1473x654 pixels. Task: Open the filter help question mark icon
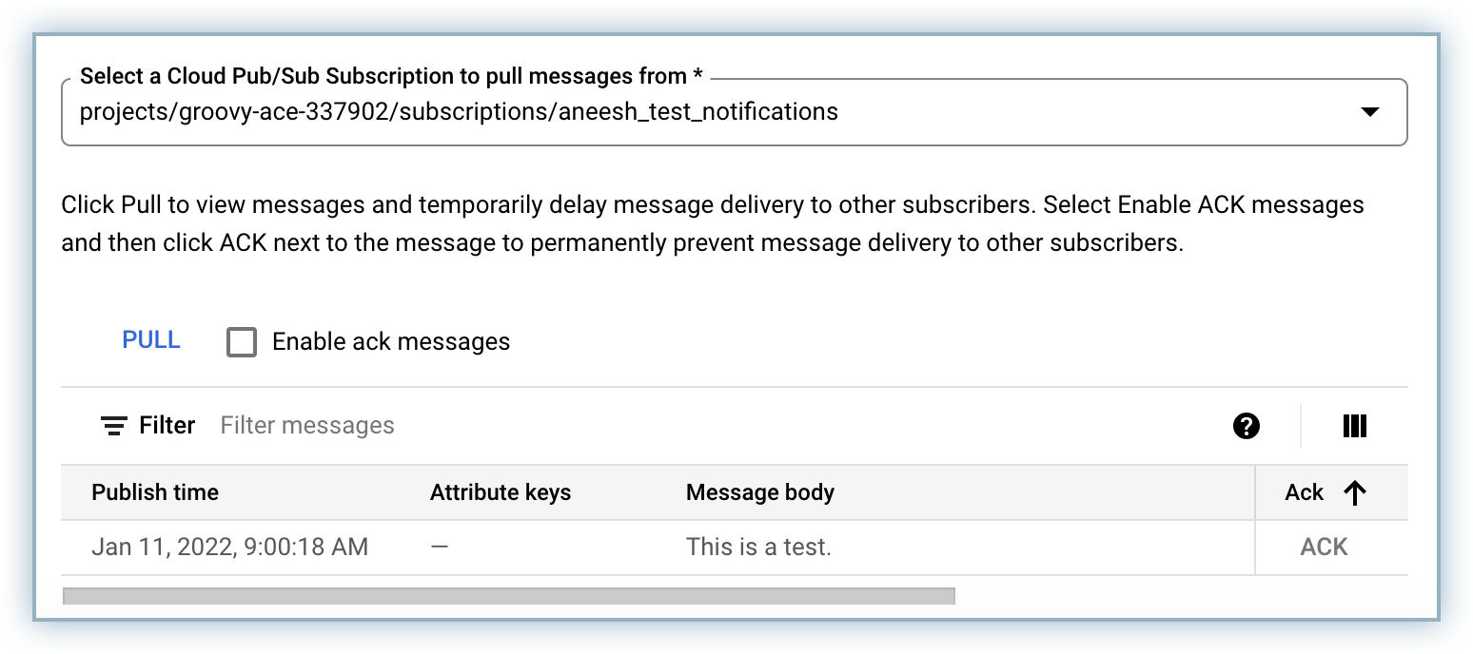point(1246,426)
